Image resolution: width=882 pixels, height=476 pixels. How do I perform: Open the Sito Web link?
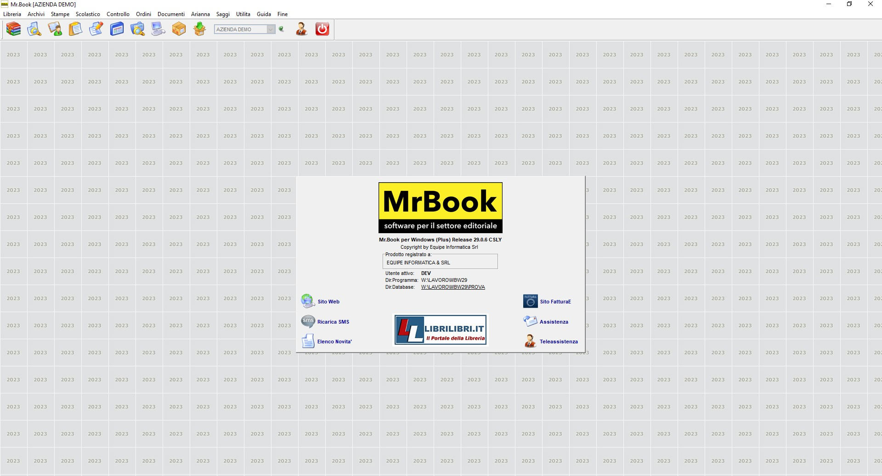point(328,302)
